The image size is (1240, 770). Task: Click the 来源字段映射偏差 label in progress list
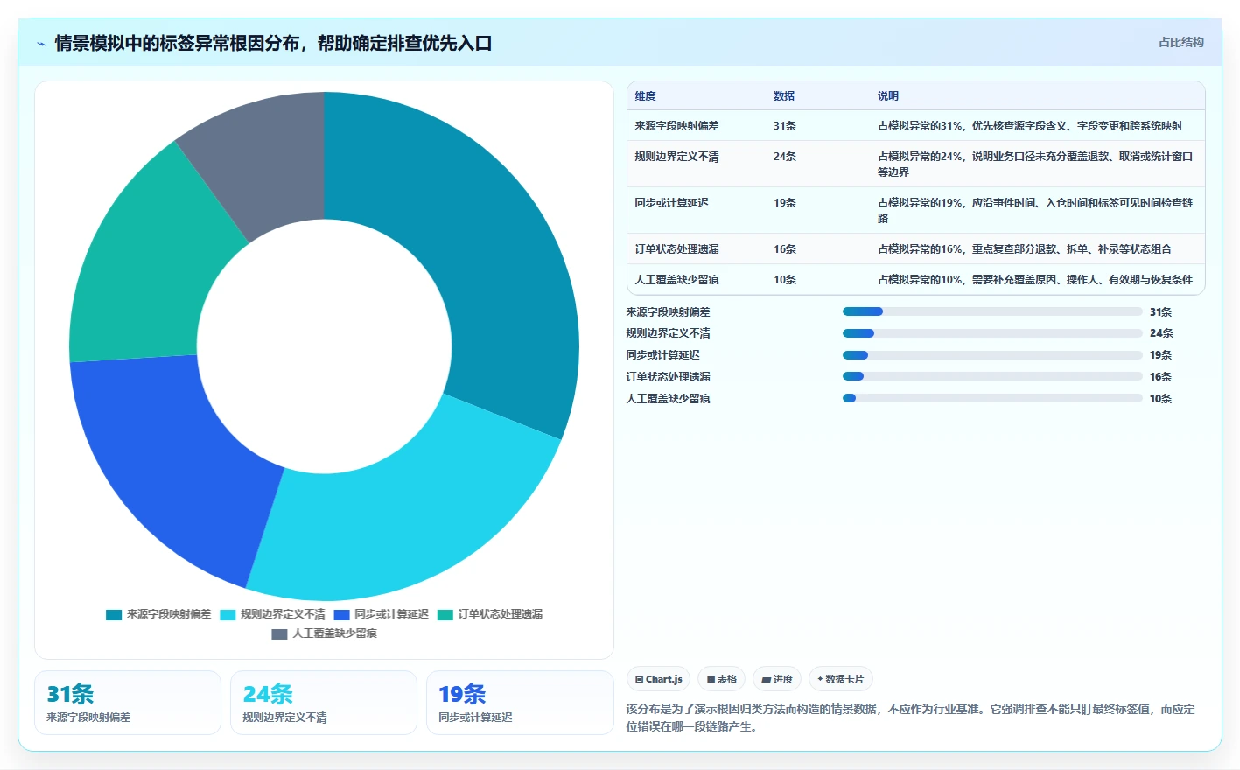coord(668,312)
